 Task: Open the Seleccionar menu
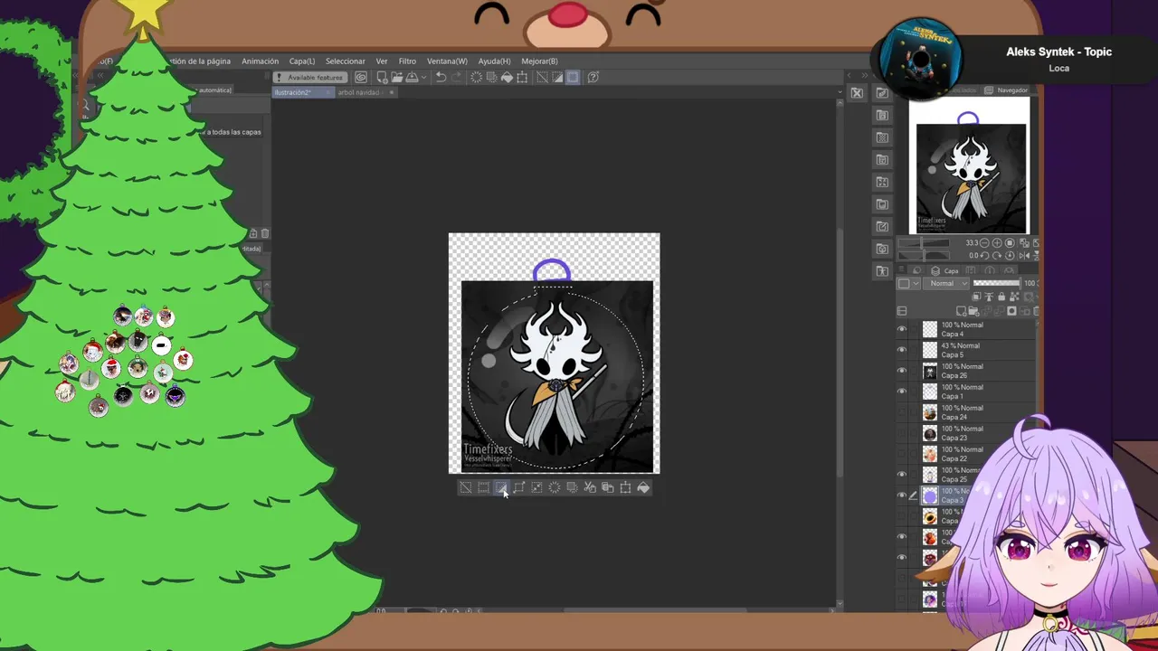(346, 61)
